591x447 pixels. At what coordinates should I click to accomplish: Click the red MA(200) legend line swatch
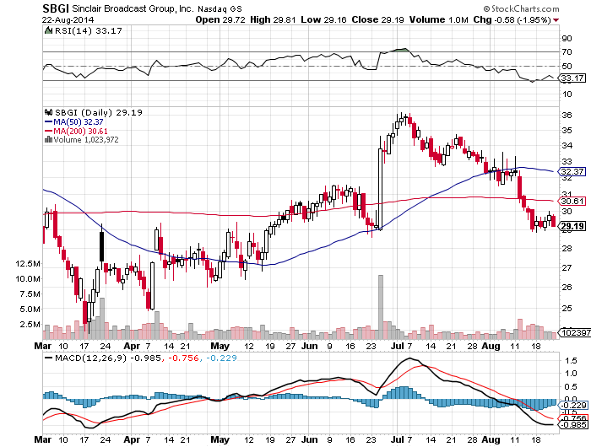pyautogui.click(x=48, y=131)
